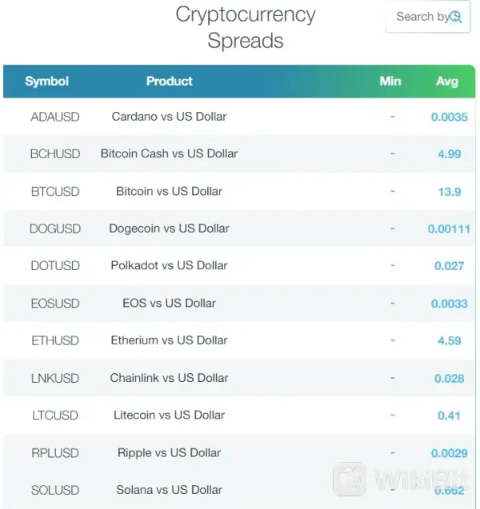Click the Min column header
The width and height of the screenshot is (480, 509).
[x=390, y=82]
